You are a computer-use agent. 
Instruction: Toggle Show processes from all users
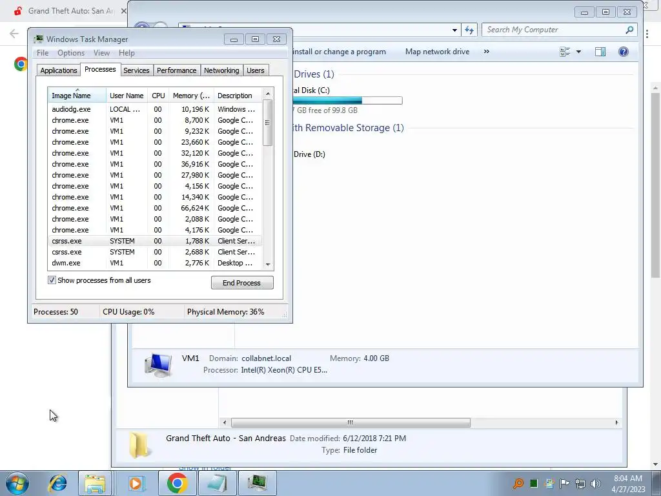click(x=52, y=280)
